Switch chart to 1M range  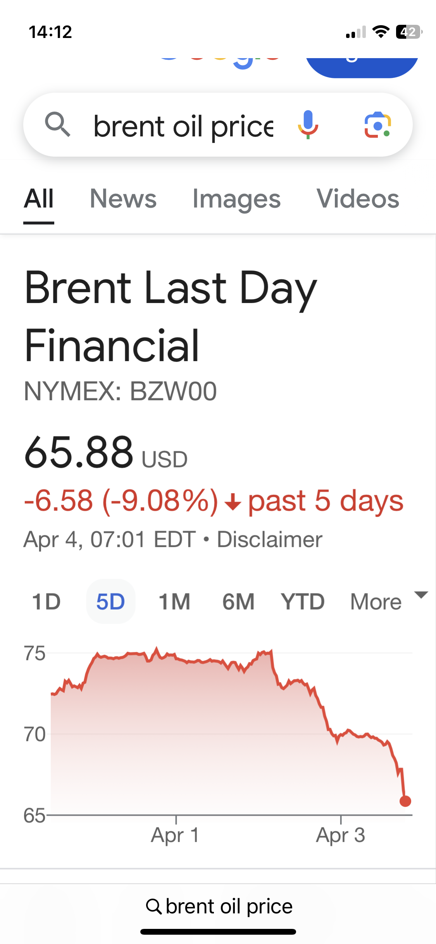(x=174, y=601)
